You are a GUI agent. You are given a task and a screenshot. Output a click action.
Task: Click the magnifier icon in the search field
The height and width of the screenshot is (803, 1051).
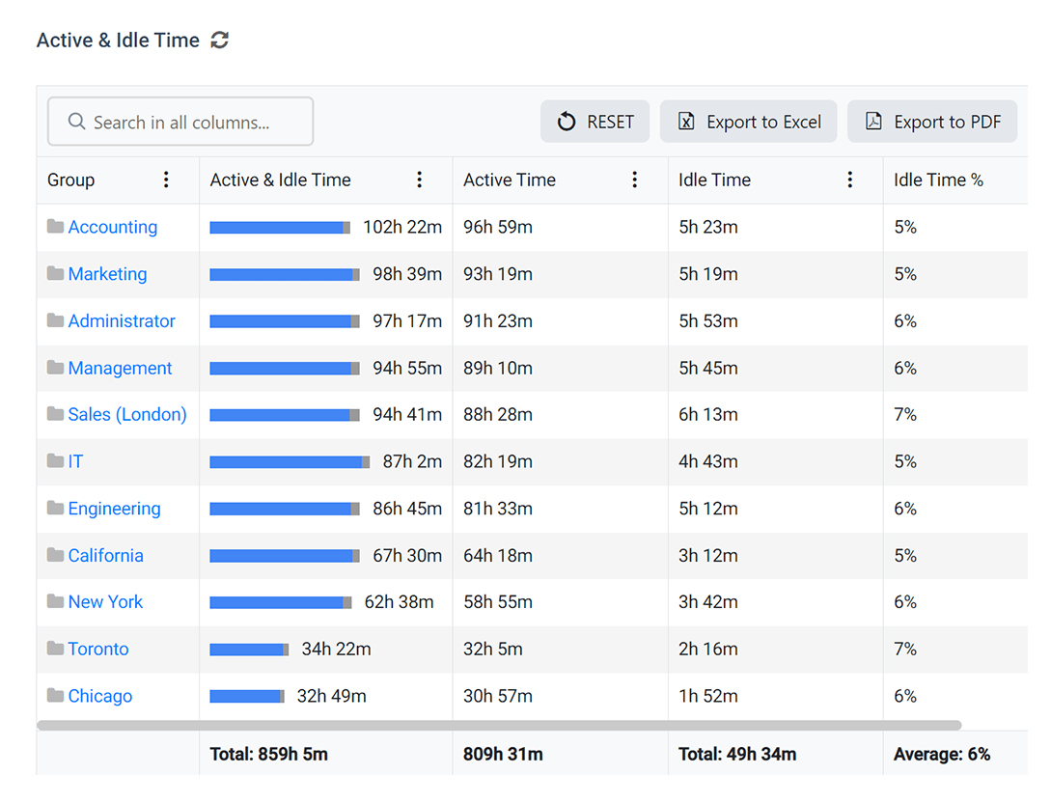(x=76, y=122)
